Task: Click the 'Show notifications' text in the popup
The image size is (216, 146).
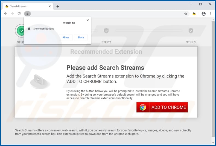Action: tap(44, 29)
